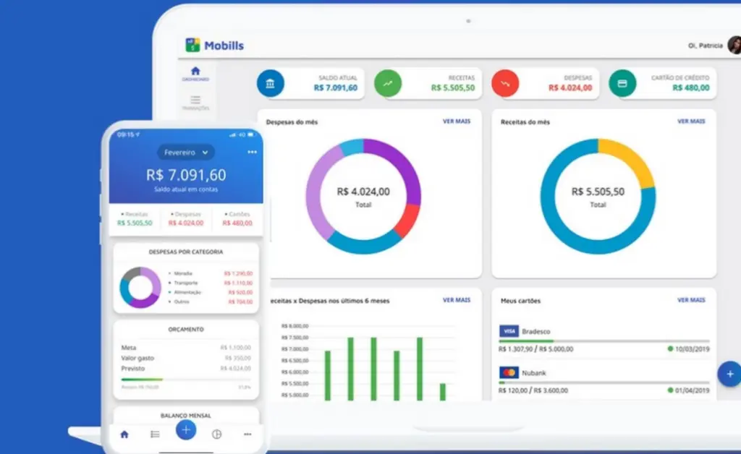Click Patricia's profile avatar
741x454 pixels.
tap(734, 45)
